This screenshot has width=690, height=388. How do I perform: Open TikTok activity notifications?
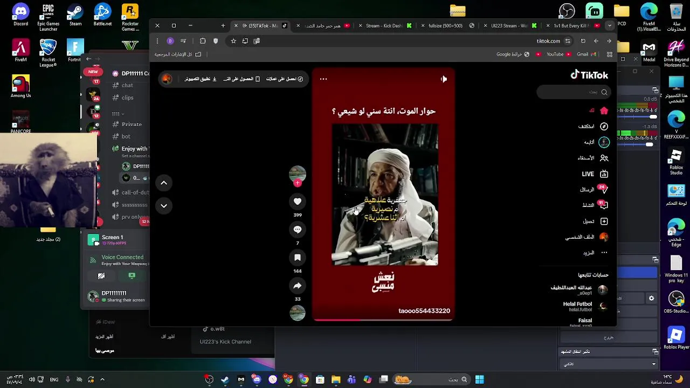(x=595, y=205)
